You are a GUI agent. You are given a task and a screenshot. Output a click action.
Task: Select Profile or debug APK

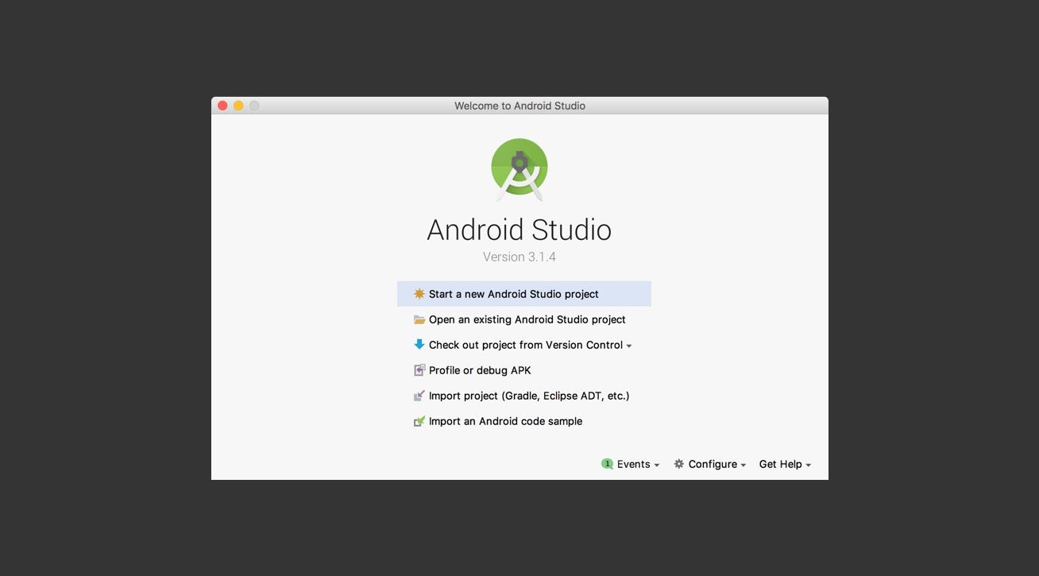[524, 370]
